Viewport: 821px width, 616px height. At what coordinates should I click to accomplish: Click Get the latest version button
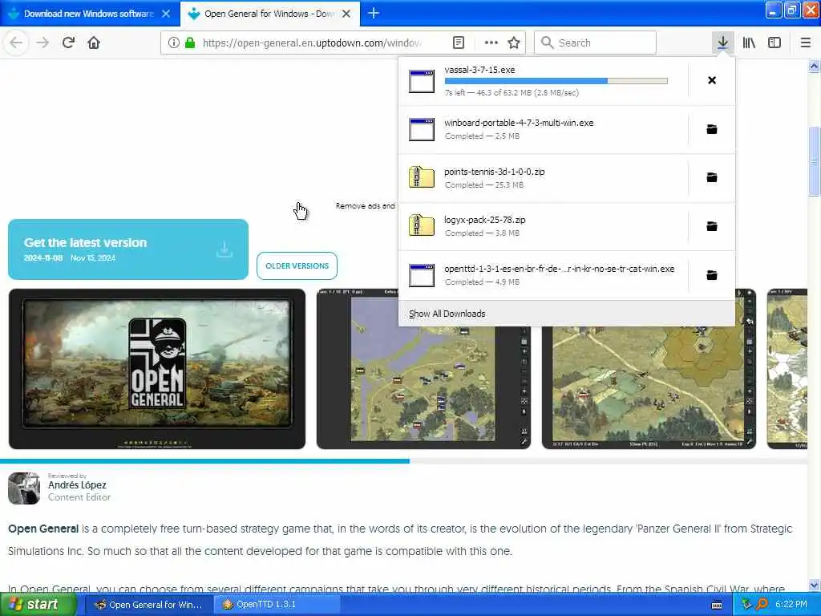pos(128,249)
